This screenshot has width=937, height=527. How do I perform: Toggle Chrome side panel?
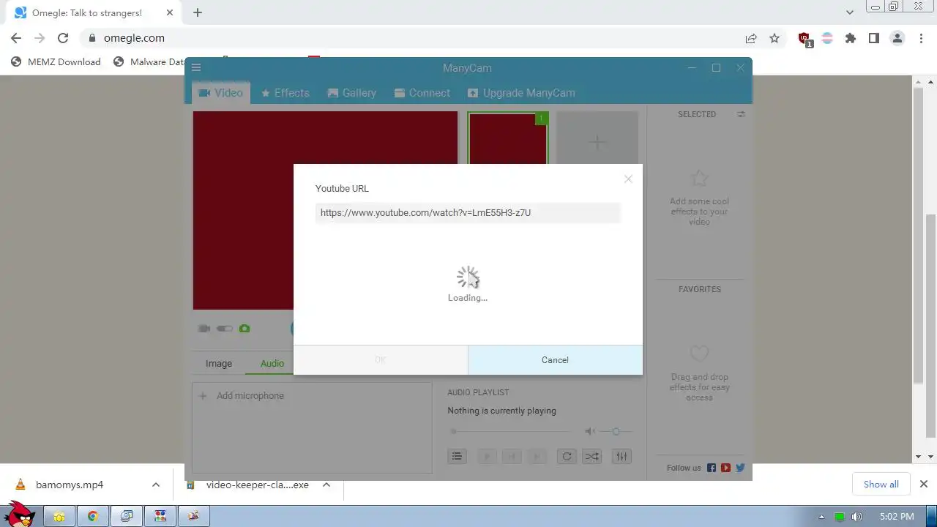(874, 38)
